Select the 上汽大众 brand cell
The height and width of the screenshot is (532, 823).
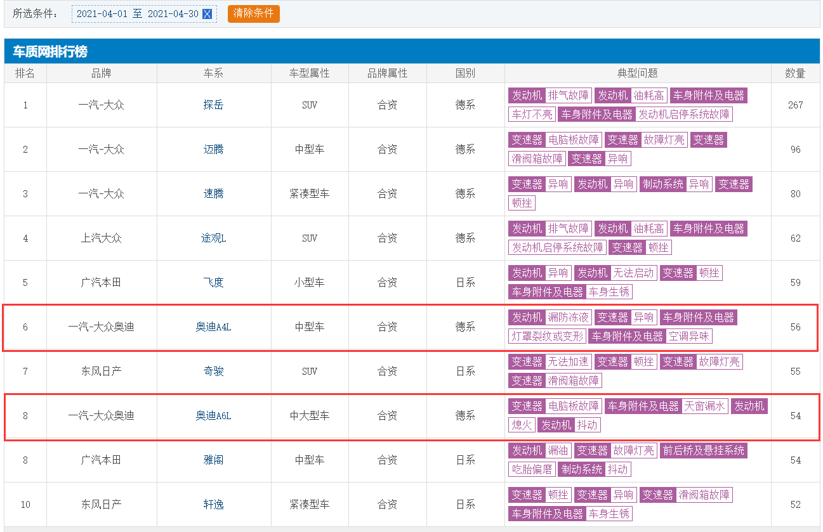pyautogui.click(x=102, y=238)
